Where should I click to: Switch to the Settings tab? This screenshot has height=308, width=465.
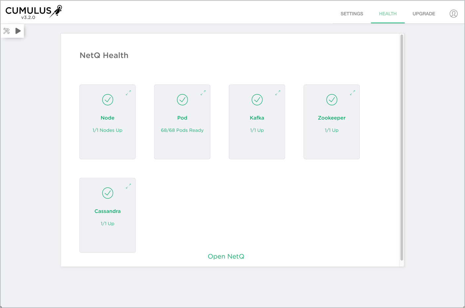tap(352, 14)
